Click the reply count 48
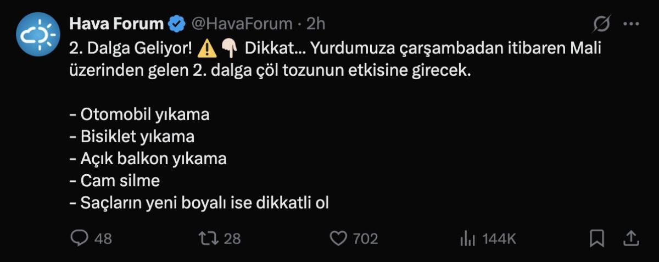This screenshot has height=262, width=659. [x=103, y=238]
